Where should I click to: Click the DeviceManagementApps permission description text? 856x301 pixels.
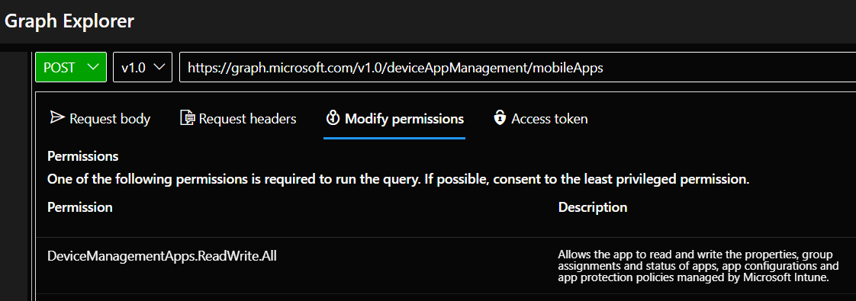(x=698, y=266)
